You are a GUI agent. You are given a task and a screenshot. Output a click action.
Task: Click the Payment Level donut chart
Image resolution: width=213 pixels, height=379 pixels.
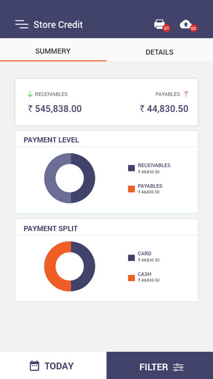pos(70,178)
